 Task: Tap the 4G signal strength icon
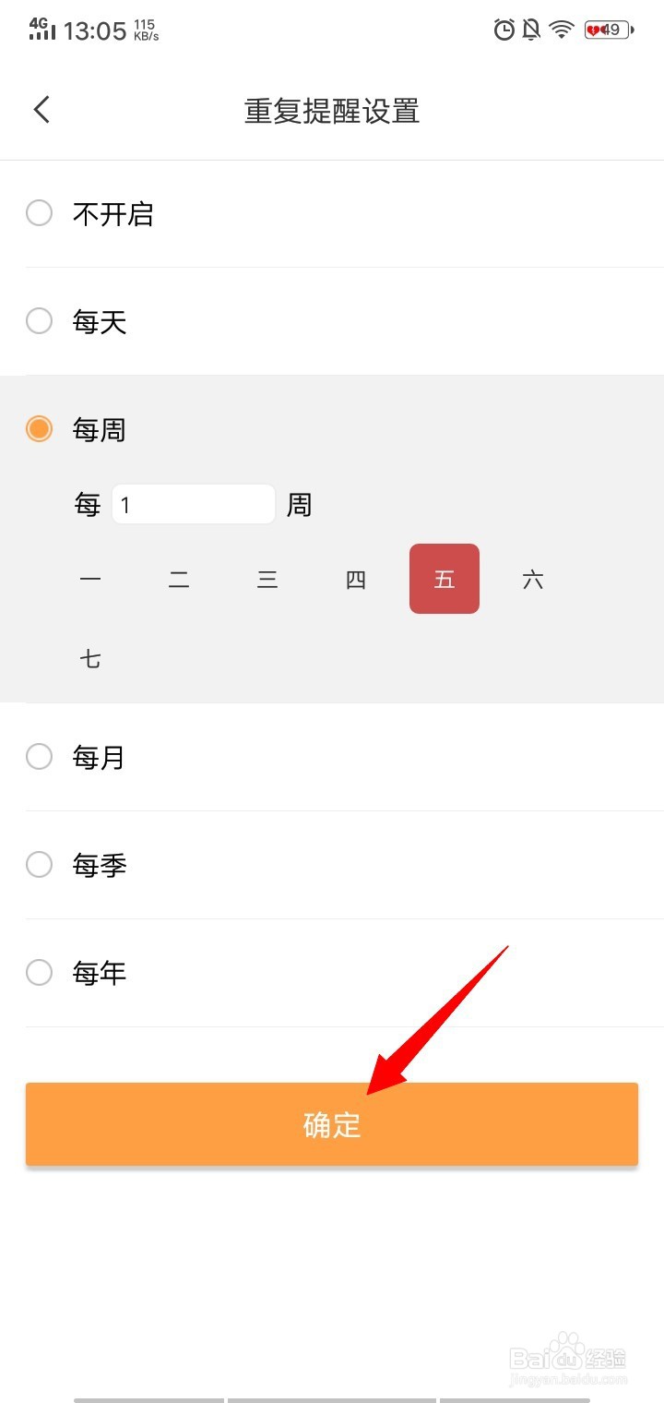(41, 29)
